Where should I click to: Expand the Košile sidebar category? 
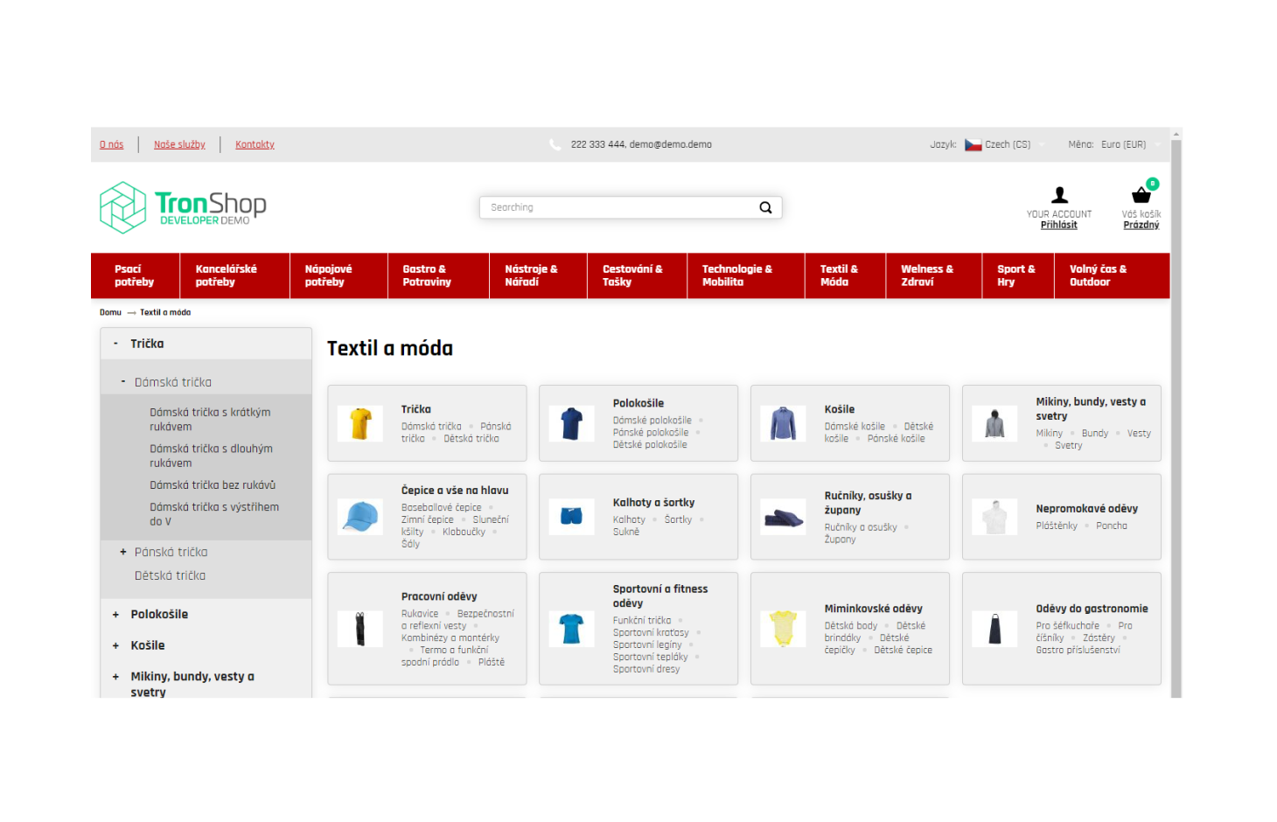click(115, 646)
